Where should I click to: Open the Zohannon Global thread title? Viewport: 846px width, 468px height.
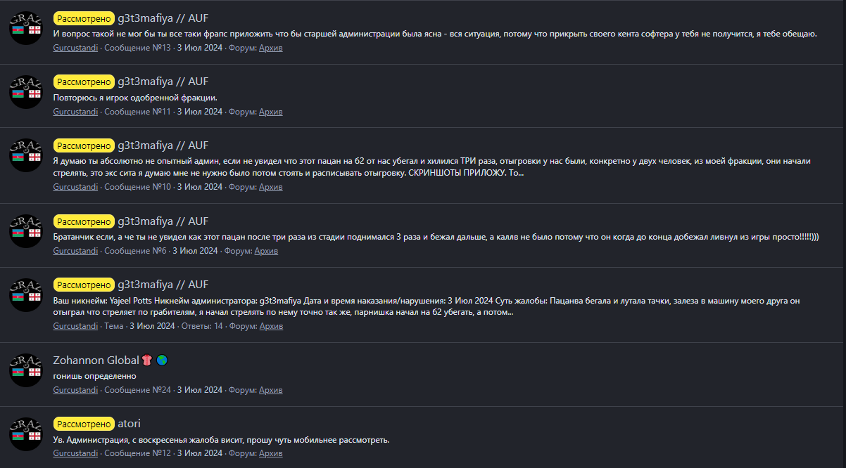[96, 360]
